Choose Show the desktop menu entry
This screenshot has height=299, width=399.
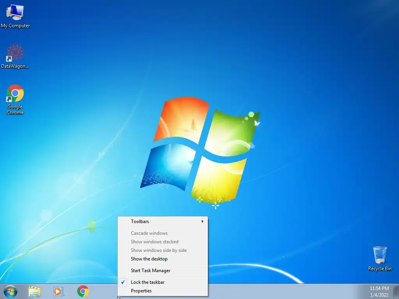[163, 259]
